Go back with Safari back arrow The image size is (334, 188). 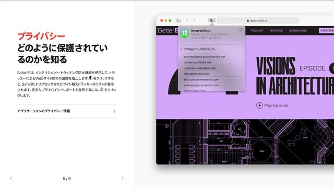point(187,20)
